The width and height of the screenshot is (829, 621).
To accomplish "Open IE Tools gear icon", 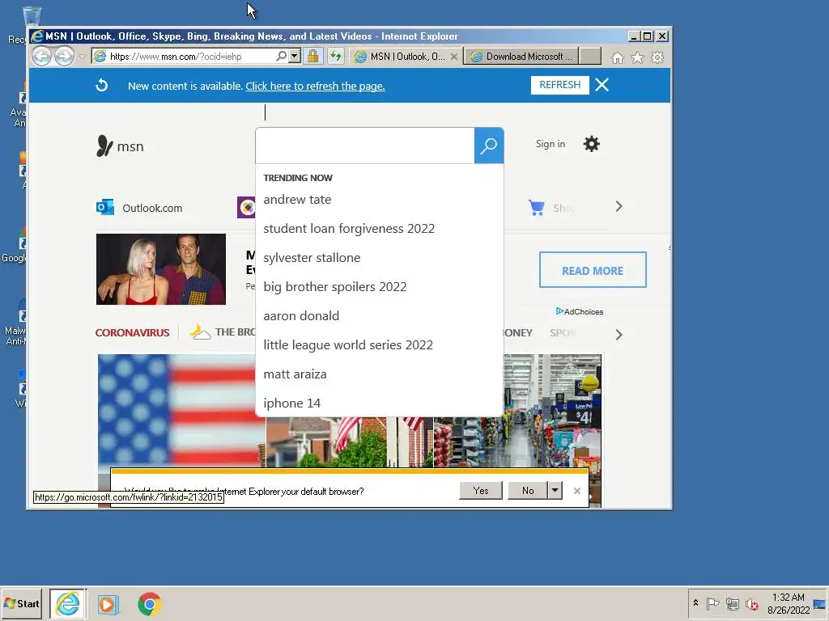I will pos(657,57).
